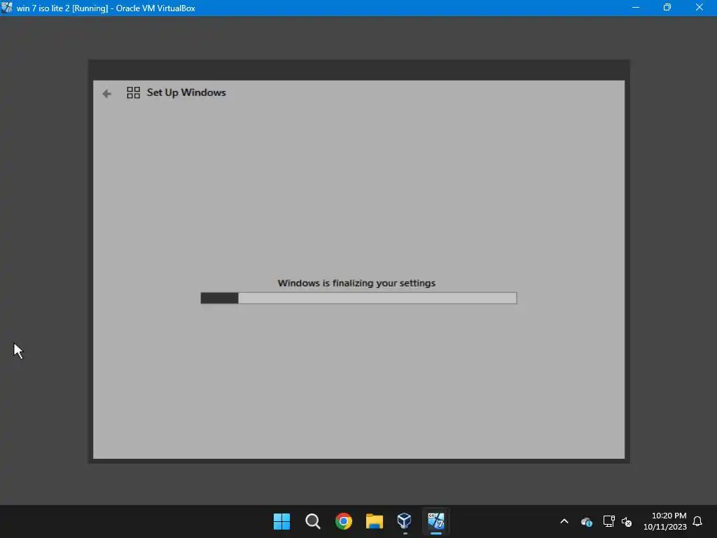Open File Explorer from the taskbar
717x538 pixels.
click(x=375, y=521)
